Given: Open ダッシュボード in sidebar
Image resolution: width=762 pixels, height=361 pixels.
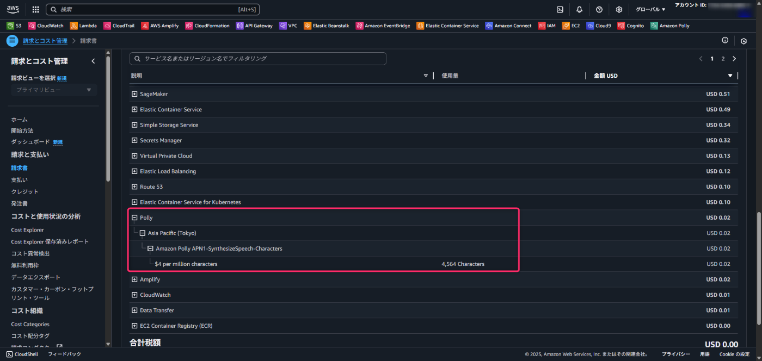Looking at the screenshot, I should pos(30,142).
